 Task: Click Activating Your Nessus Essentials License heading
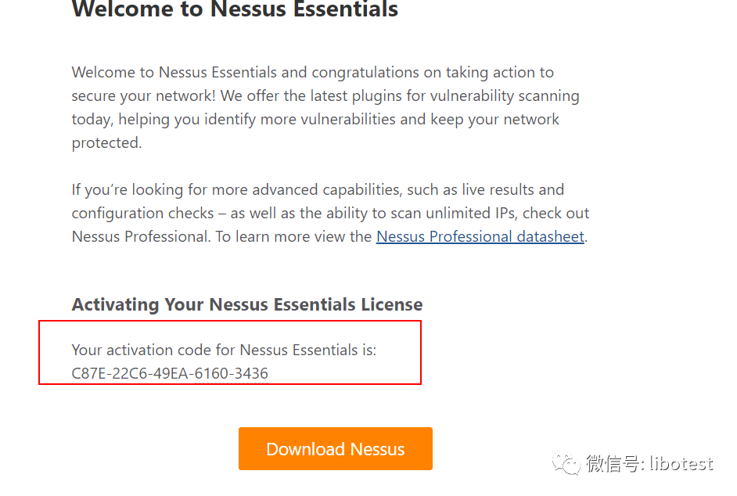pyautogui.click(x=247, y=304)
